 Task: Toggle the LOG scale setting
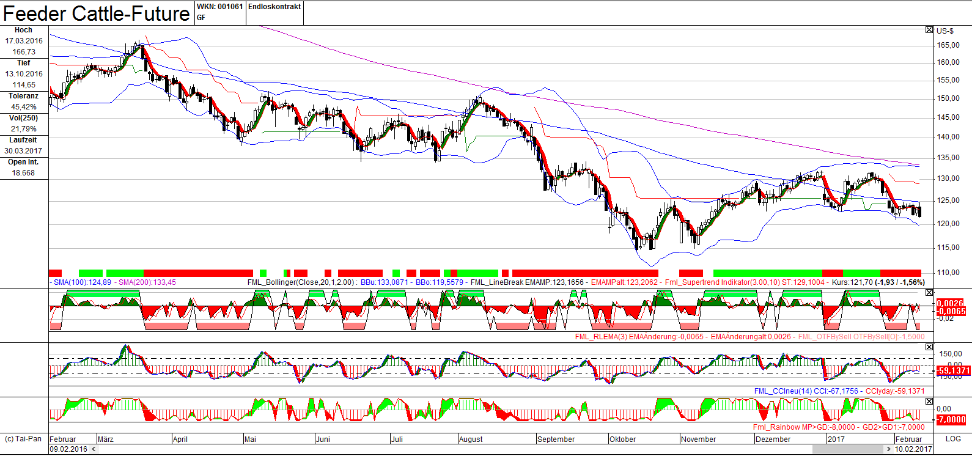click(x=953, y=439)
